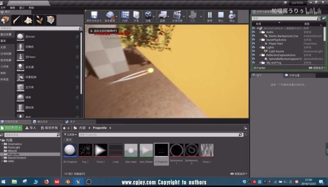Viewport: 328px width, 187px height.
Task: Toggle the content browser lock icon
Action: coord(245,128)
